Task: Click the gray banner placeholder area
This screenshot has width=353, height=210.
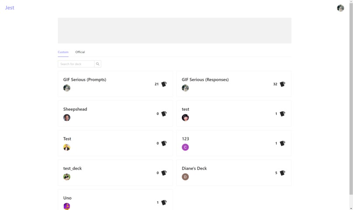Action: pos(174,31)
